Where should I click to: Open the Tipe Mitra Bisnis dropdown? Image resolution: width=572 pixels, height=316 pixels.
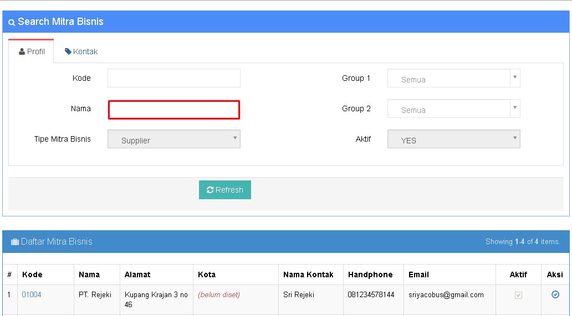tap(173, 139)
